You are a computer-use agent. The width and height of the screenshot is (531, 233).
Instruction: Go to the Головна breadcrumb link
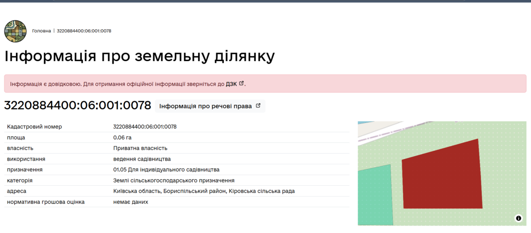(x=42, y=31)
